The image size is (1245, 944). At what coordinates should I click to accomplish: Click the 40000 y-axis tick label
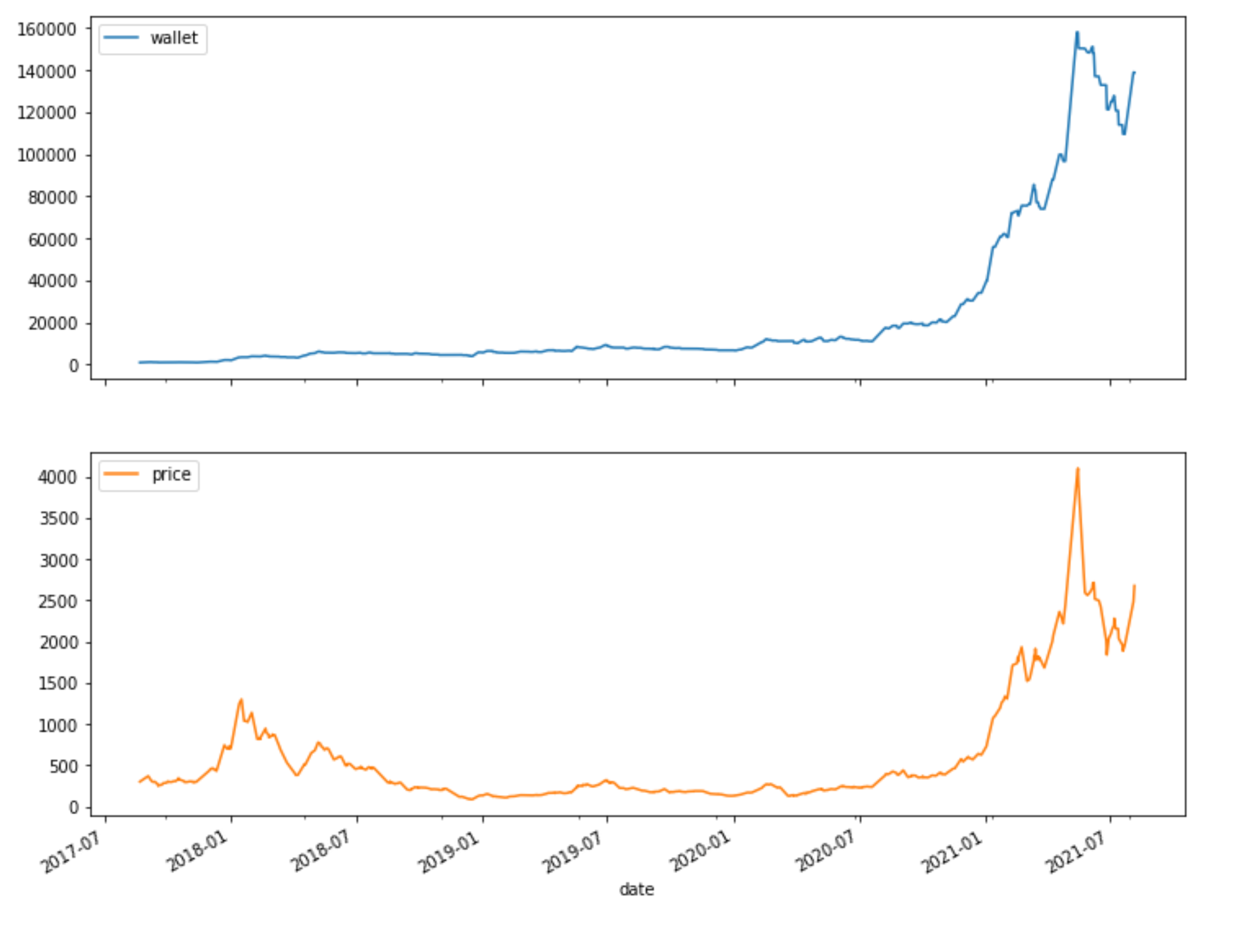[52, 281]
